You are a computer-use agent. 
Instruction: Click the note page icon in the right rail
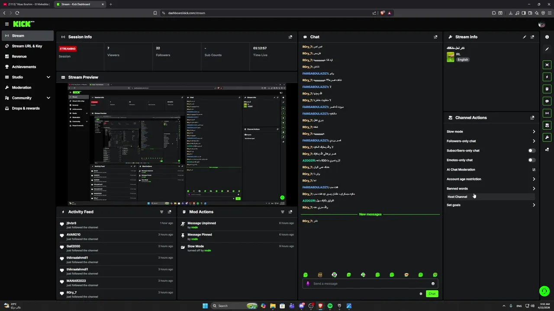tap(547, 89)
